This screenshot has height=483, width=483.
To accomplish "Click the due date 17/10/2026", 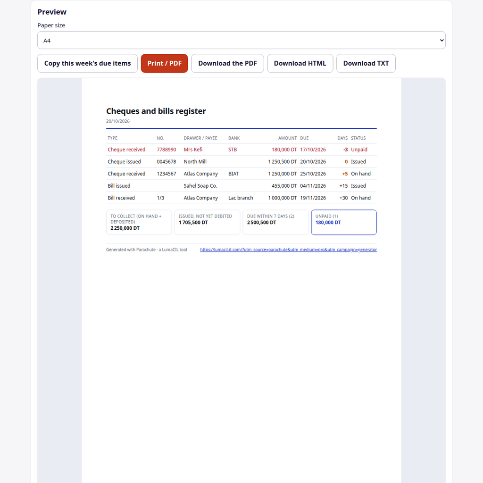I will pos(313,150).
